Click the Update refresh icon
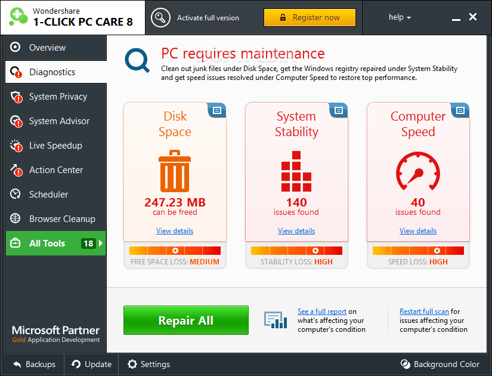The width and height of the screenshot is (492, 376). [76, 364]
